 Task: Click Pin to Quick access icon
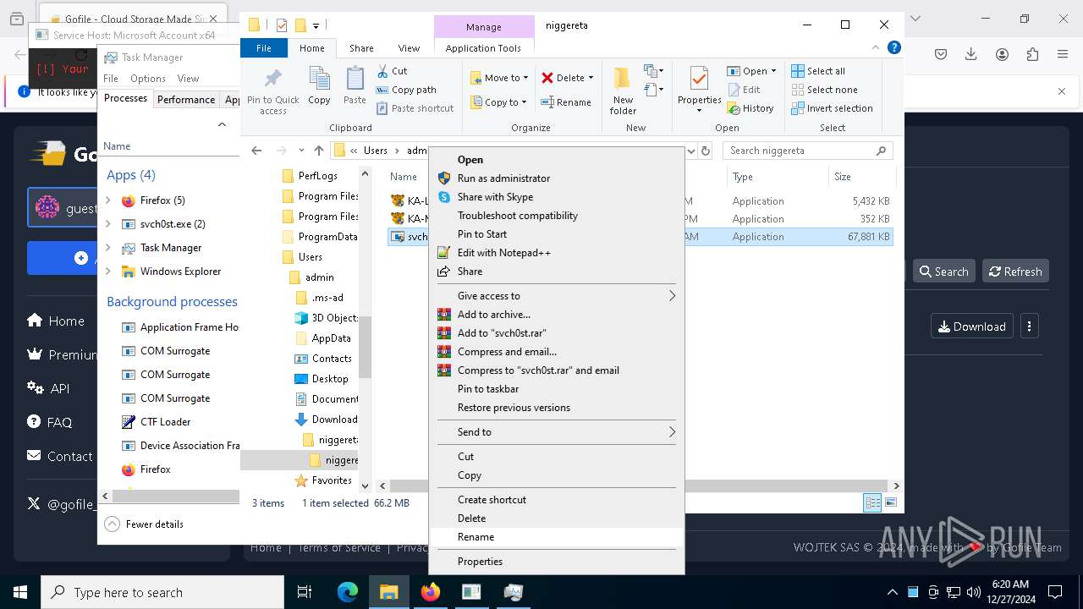(272, 91)
